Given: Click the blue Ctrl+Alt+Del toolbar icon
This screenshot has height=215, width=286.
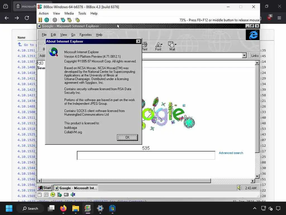Looking at the screenshot, I should click(x=63, y=20).
